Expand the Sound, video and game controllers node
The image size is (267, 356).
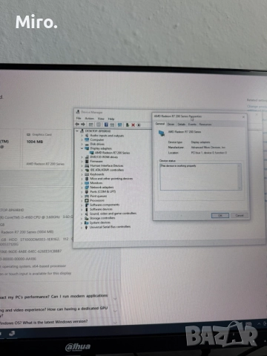click(82, 214)
